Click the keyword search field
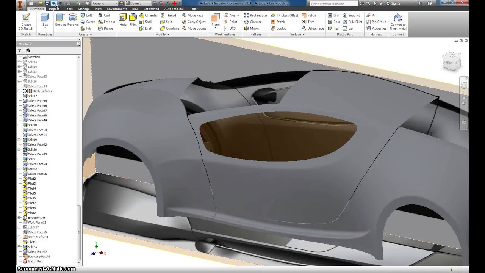 pos(334,3)
